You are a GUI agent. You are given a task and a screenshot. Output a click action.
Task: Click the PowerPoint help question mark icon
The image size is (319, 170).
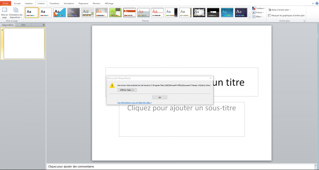click(x=317, y=3)
